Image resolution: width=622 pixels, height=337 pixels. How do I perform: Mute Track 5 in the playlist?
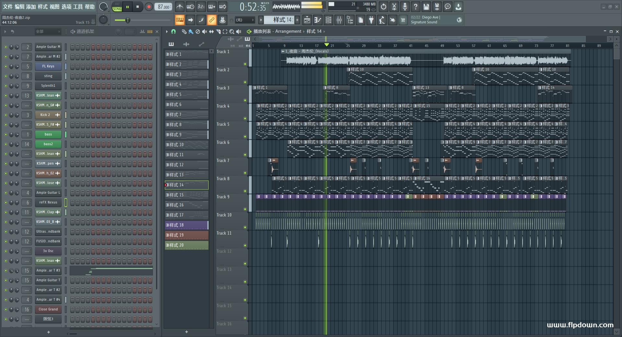(x=245, y=137)
